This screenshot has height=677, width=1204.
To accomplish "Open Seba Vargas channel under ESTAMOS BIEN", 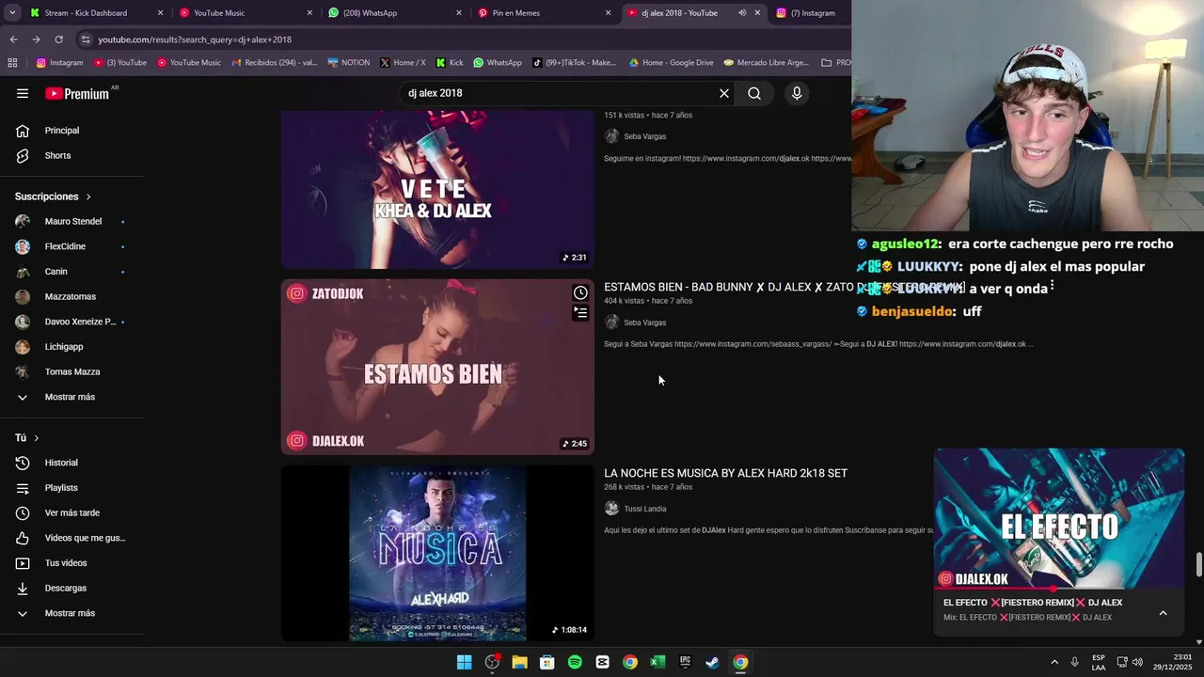I will [x=644, y=323].
